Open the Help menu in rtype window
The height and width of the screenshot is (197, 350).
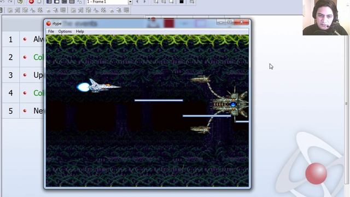pyautogui.click(x=80, y=32)
